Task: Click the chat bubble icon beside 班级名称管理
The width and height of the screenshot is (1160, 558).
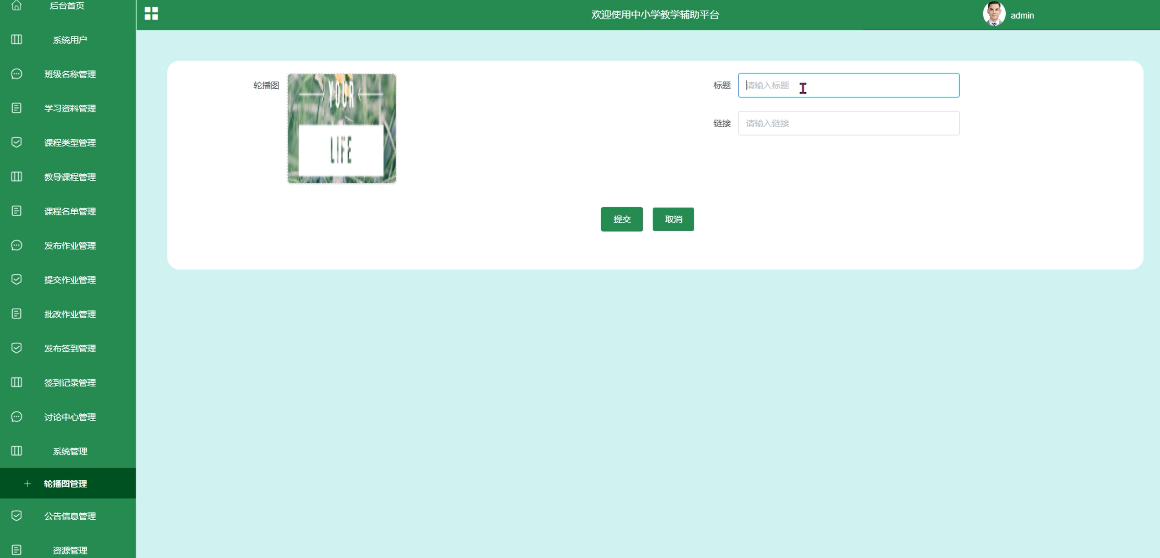Action: 16,74
